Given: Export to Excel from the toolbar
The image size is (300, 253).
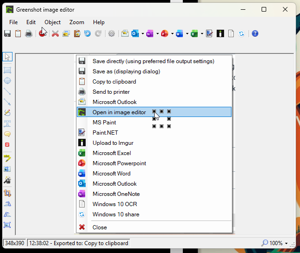Looking at the screenshot, I should tap(194, 33).
